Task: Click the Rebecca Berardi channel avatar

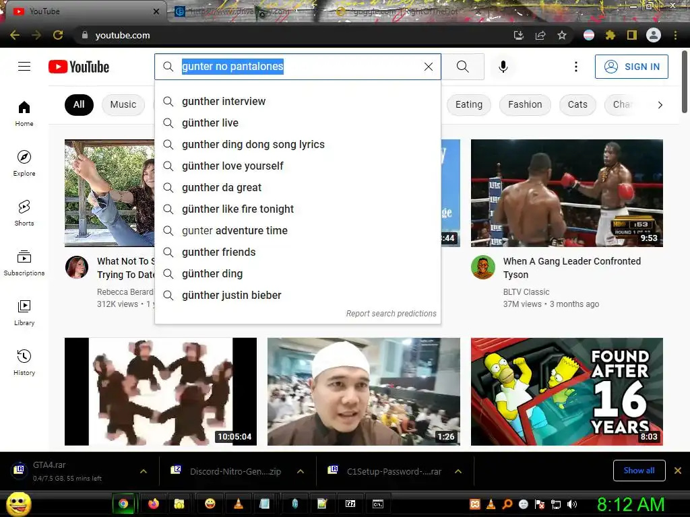Action: click(77, 267)
